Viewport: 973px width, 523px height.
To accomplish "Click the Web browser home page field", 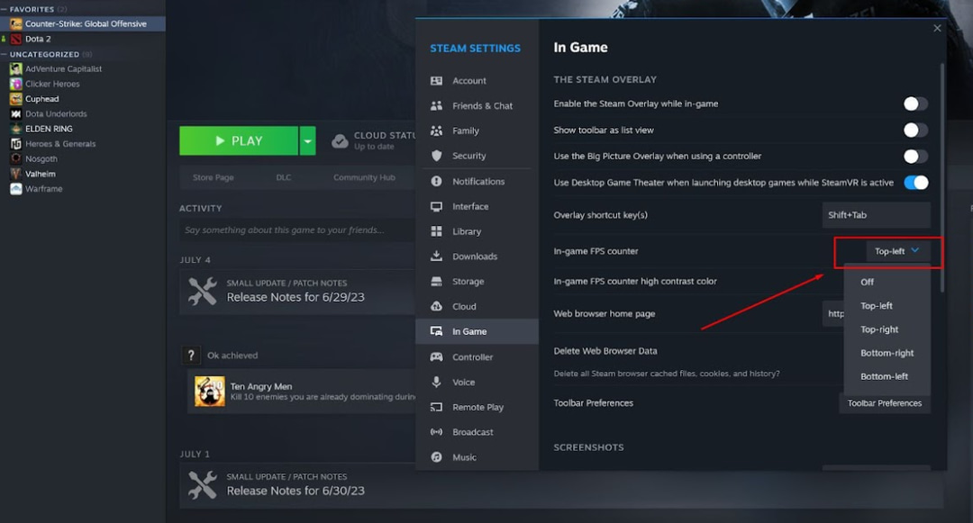I will (x=838, y=313).
